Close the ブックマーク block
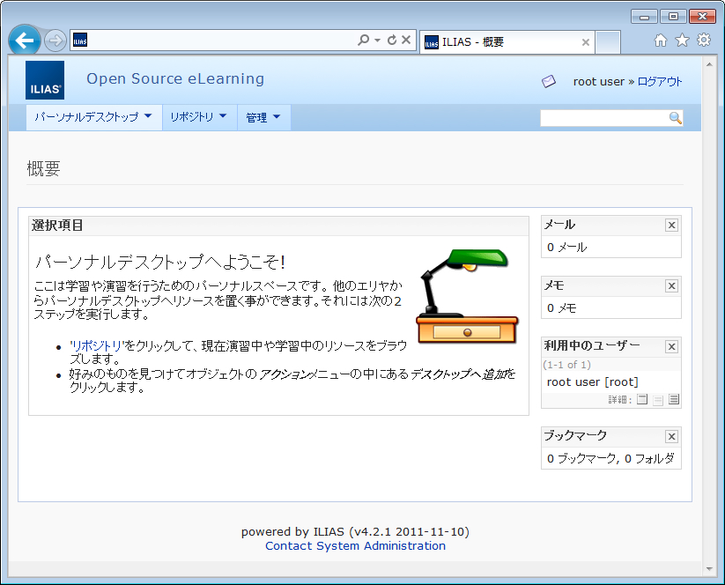This screenshot has height=585, width=725. tap(671, 437)
